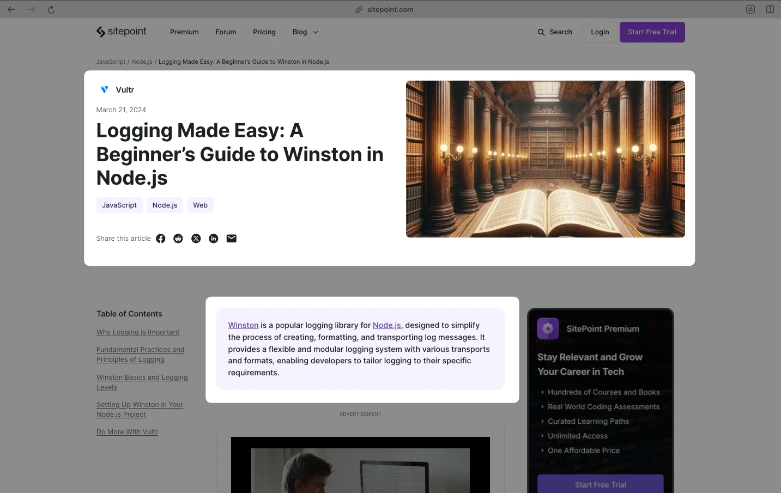Image resolution: width=781 pixels, height=493 pixels.
Task: Click the advertisement video
Action: tap(360, 465)
